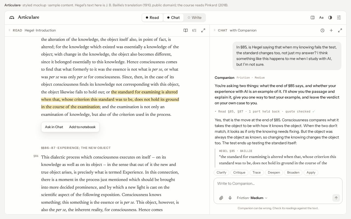The width and height of the screenshot is (351, 219).
Task: Send the message with arrow button
Action: click(x=336, y=198)
